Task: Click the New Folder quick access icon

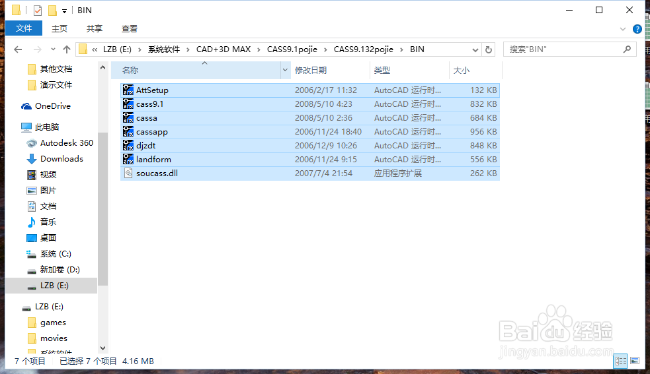Action: pyautogui.click(x=53, y=11)
